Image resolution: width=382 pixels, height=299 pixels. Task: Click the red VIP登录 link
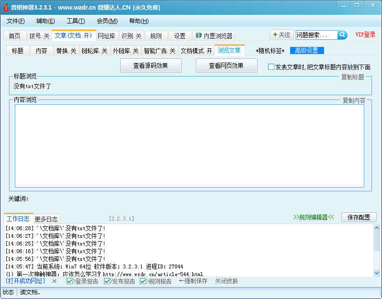click(365, 34)
